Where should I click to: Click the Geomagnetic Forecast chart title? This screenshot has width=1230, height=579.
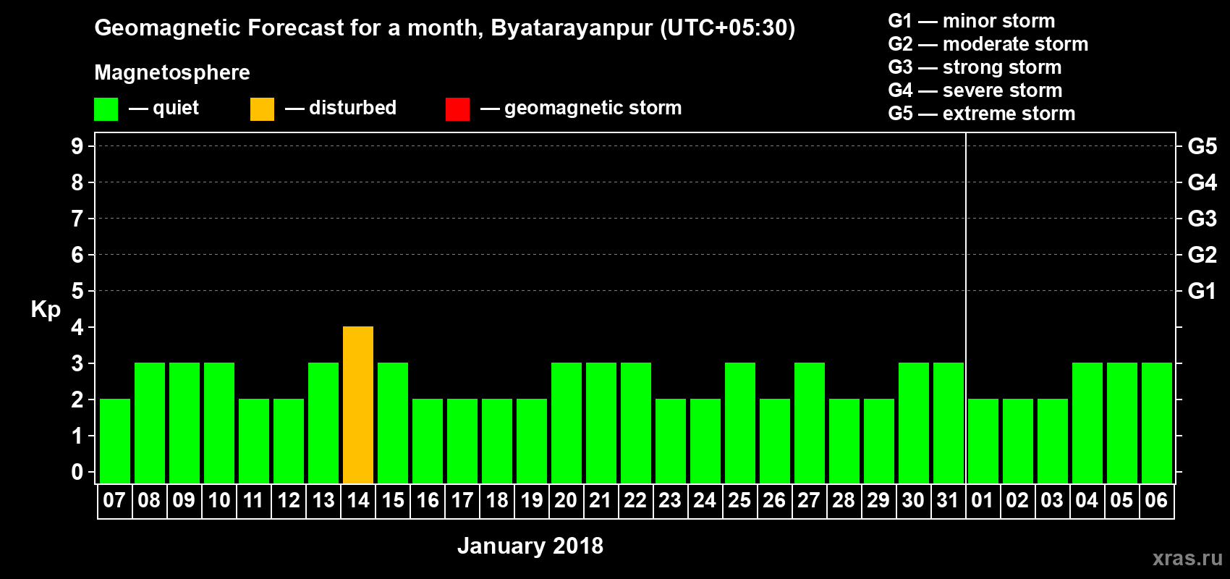(x=445, y=28)
